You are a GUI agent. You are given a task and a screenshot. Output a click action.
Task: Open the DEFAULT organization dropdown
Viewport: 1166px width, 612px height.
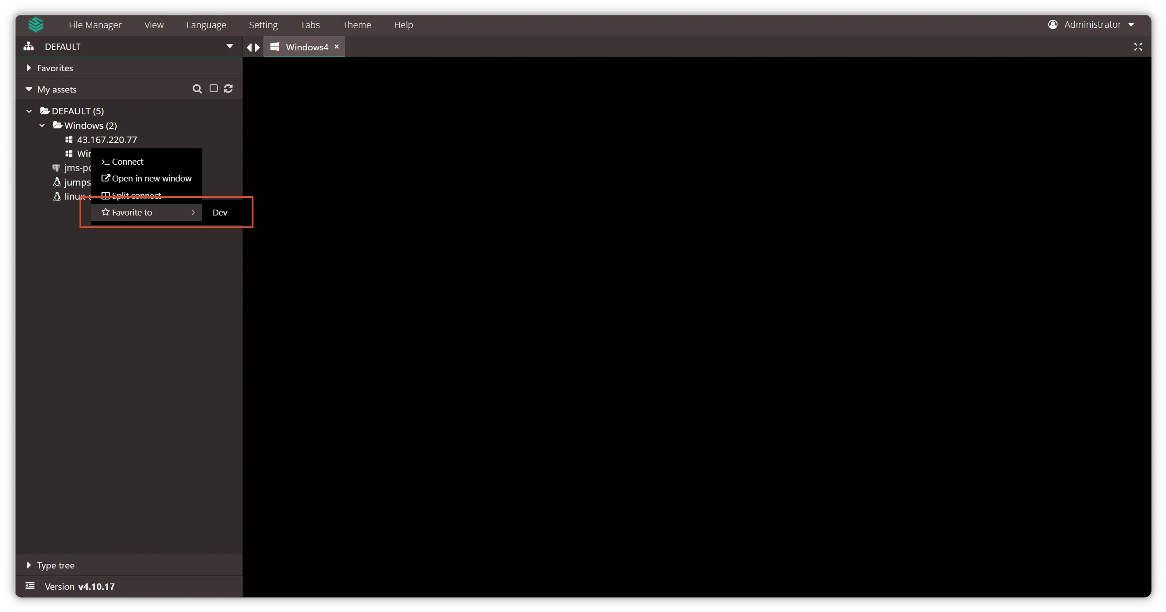tap(129, 46)
